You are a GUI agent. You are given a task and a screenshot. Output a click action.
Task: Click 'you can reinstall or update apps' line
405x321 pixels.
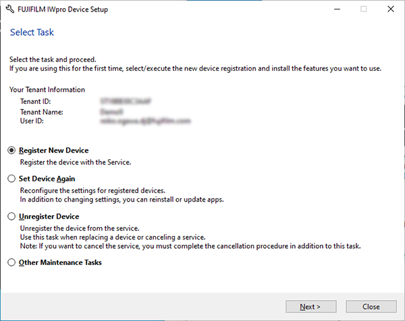(122, 200)
